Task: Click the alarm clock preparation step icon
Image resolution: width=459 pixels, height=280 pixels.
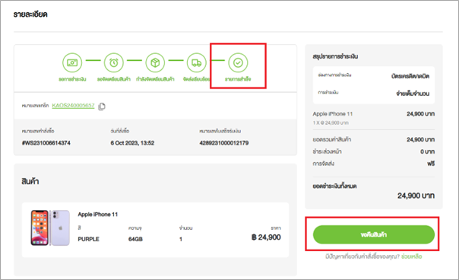Action: click(113, 62)
